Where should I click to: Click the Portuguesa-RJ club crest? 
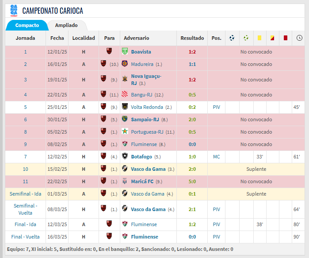[125, 131]
